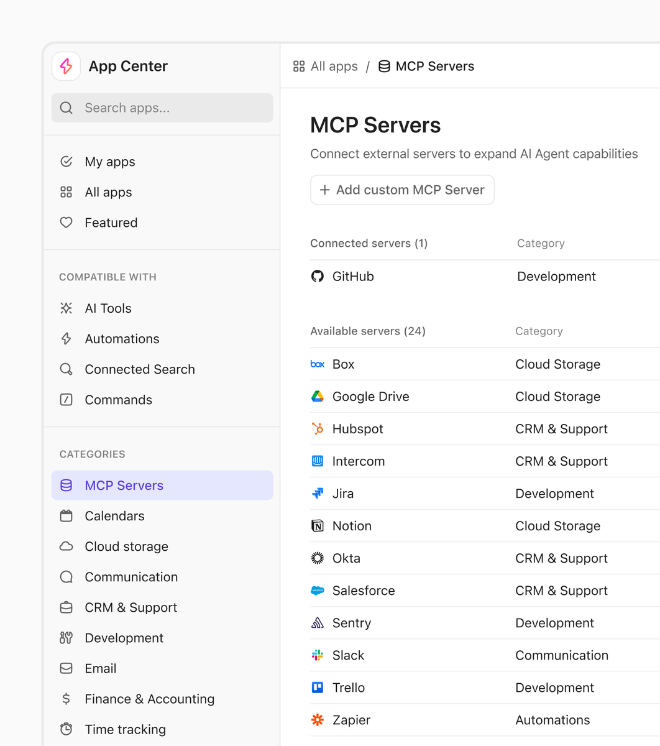Select the Email category
Image resolution: width=660 pixels, height=746 pixels.
tap(162, 668)
